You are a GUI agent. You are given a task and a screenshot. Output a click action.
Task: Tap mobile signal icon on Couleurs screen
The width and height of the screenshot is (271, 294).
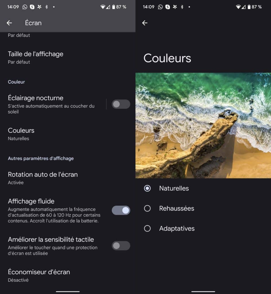243,7
